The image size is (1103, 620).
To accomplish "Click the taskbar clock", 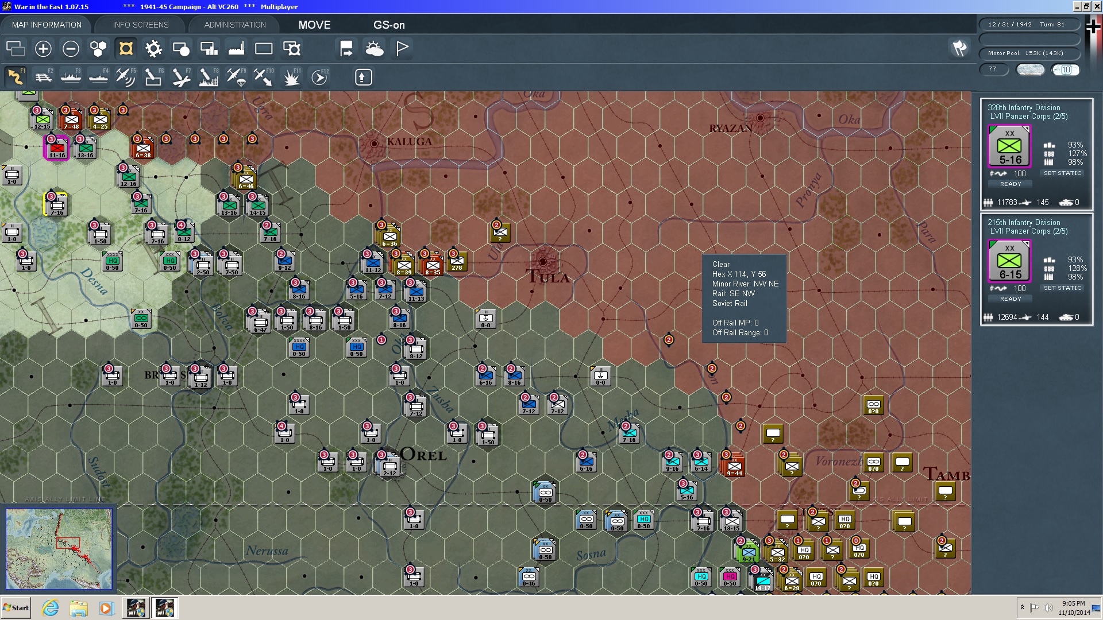I will pos(1073,608).
